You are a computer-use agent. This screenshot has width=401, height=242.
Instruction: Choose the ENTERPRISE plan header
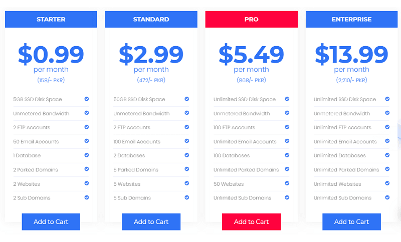[351, 20]
